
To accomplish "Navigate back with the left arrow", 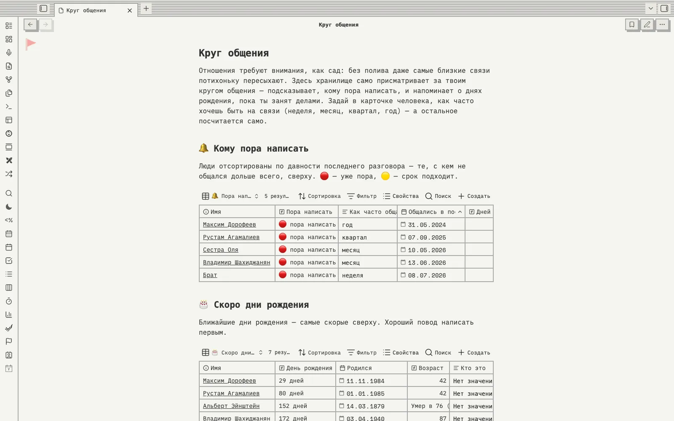I will tap(30, 24).
